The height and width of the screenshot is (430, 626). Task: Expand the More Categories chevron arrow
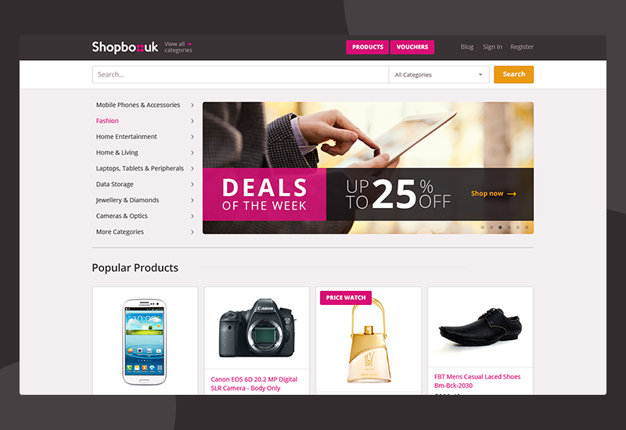pyautogui.click(x=192, y=231)
